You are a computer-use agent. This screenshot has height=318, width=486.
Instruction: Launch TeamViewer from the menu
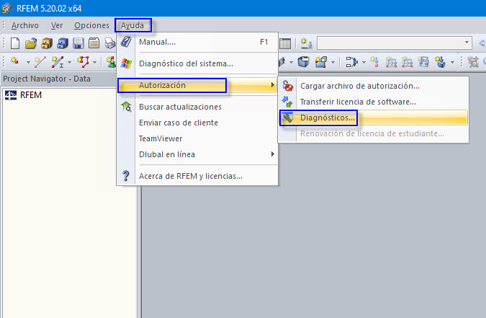(197, 138)
